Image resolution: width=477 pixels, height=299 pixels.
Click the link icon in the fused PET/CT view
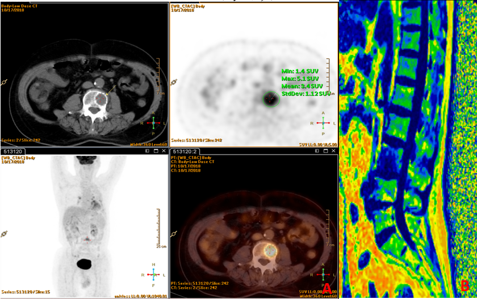coord(173,233)
